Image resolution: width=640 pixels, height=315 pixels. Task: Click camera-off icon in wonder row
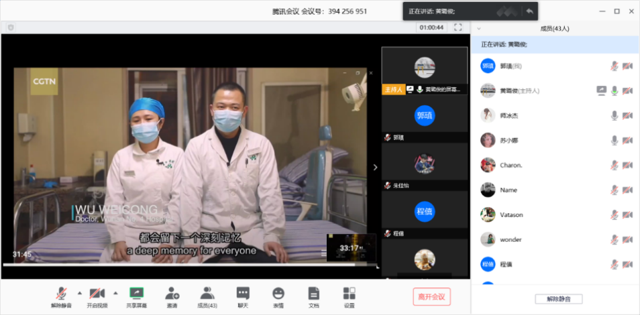coord(627,241)
